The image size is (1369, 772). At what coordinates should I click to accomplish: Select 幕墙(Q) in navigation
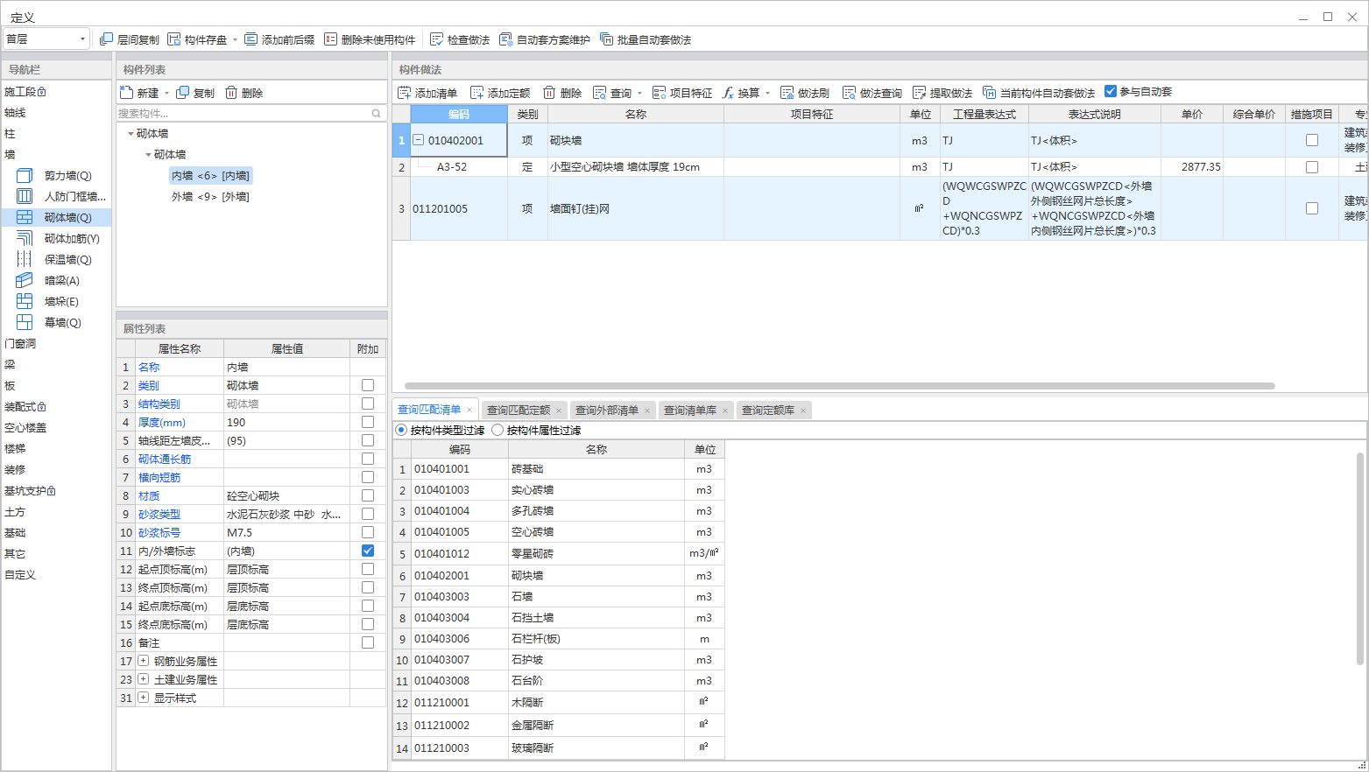coord(62,322)
